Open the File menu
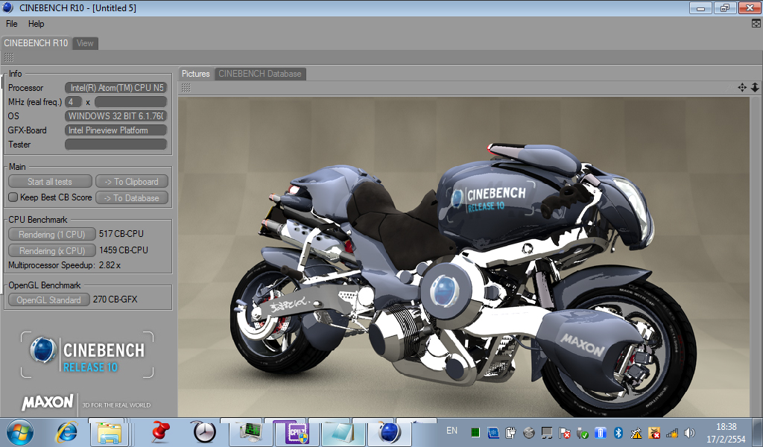This screenshot has width=763, height=447. pyautogui.click(x=11, y=24)
